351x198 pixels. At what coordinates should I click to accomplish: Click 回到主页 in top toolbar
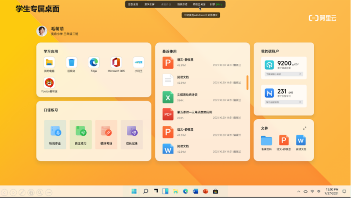pos(133,4)
